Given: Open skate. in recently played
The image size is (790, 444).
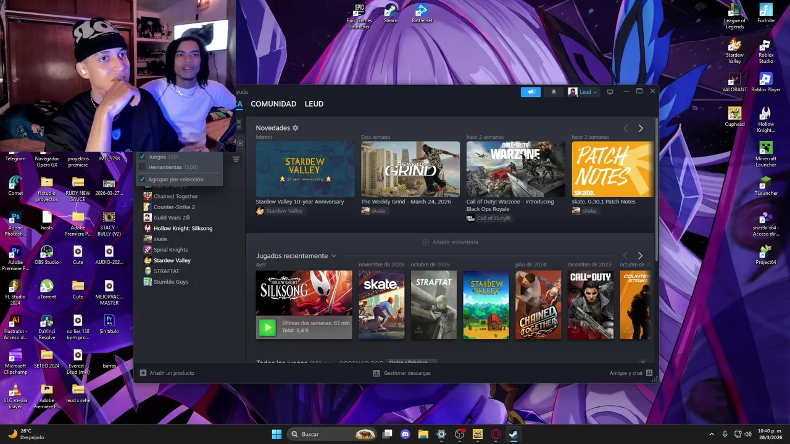Looking at the screenshot, I should coord(381,305).
